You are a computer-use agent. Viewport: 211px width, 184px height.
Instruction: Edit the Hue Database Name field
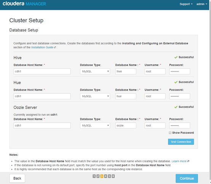126,96
